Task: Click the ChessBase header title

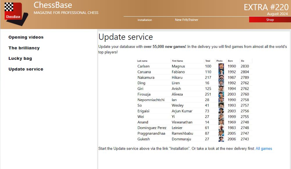Action: (x=53, y=5)
